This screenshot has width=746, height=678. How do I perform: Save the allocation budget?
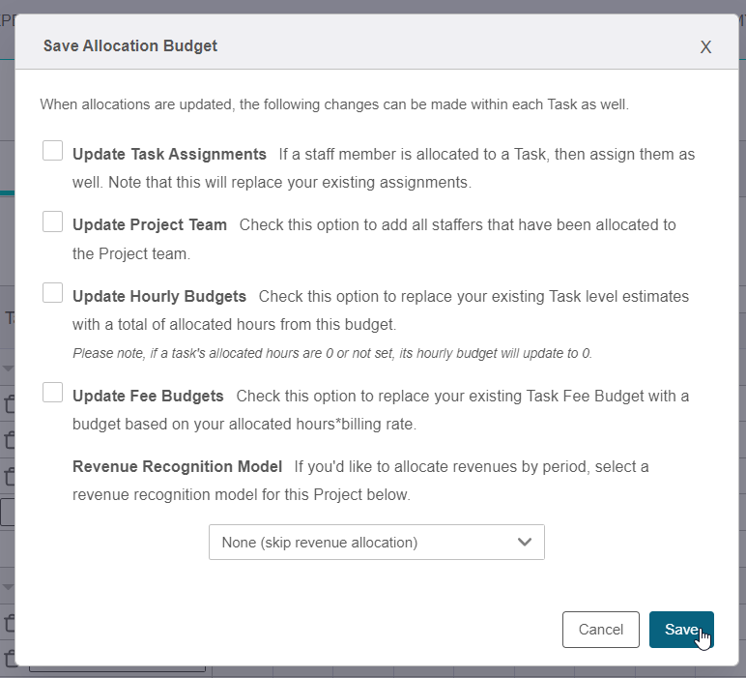(x=680, y=629)
